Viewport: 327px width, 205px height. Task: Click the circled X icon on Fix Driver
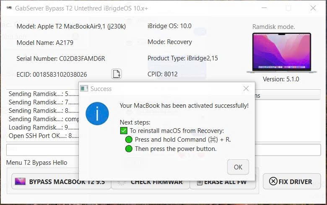point(273,181)
